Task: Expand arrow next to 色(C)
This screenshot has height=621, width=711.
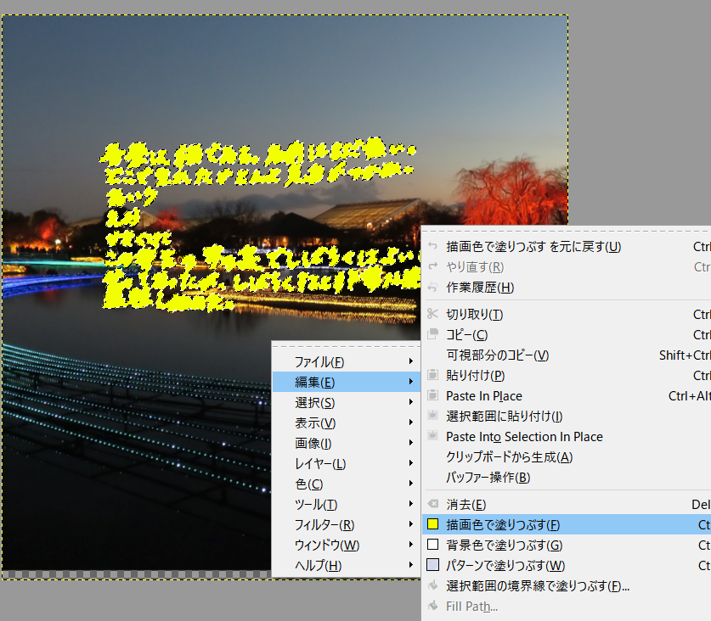Action: tap(411, 484)
